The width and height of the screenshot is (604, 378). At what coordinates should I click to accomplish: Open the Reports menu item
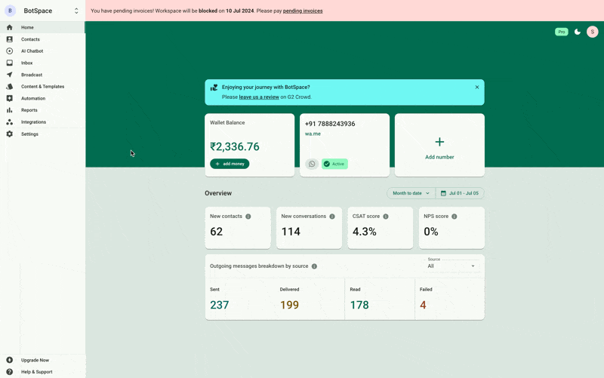pos(42,110)
